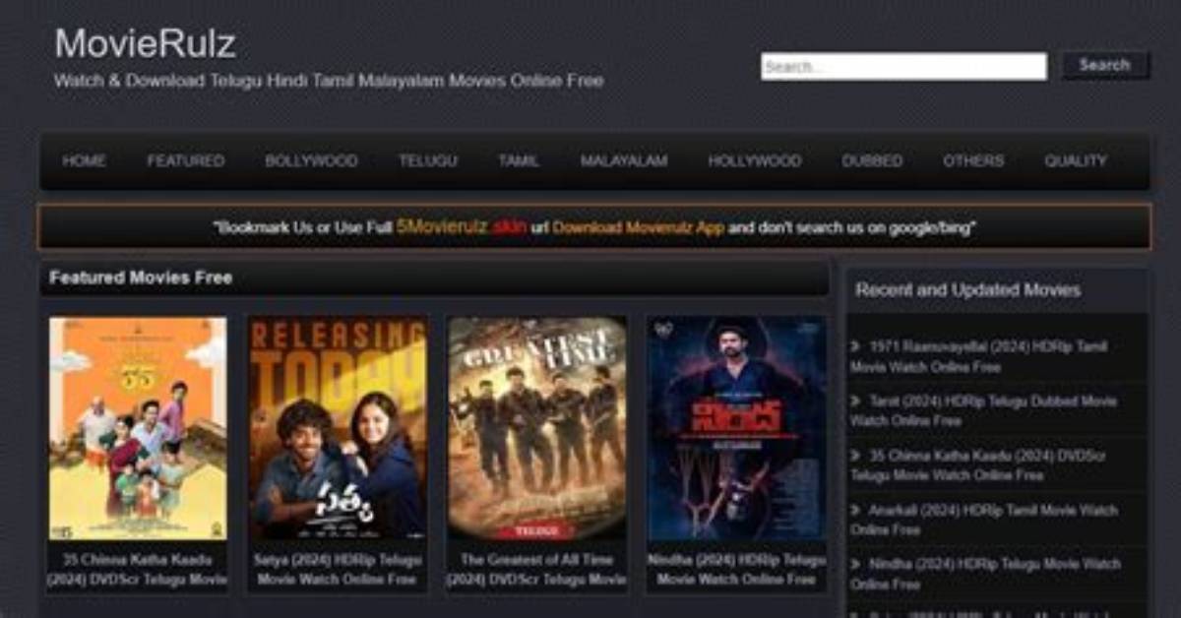
Task: Open Tarot (2024) HDRip Telugu Dubbed link
Action: pos(984,410)
